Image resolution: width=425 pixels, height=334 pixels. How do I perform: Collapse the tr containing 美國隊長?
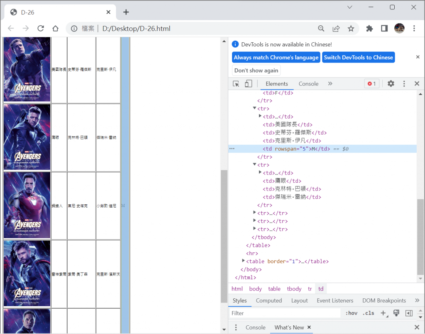[254, 108]
